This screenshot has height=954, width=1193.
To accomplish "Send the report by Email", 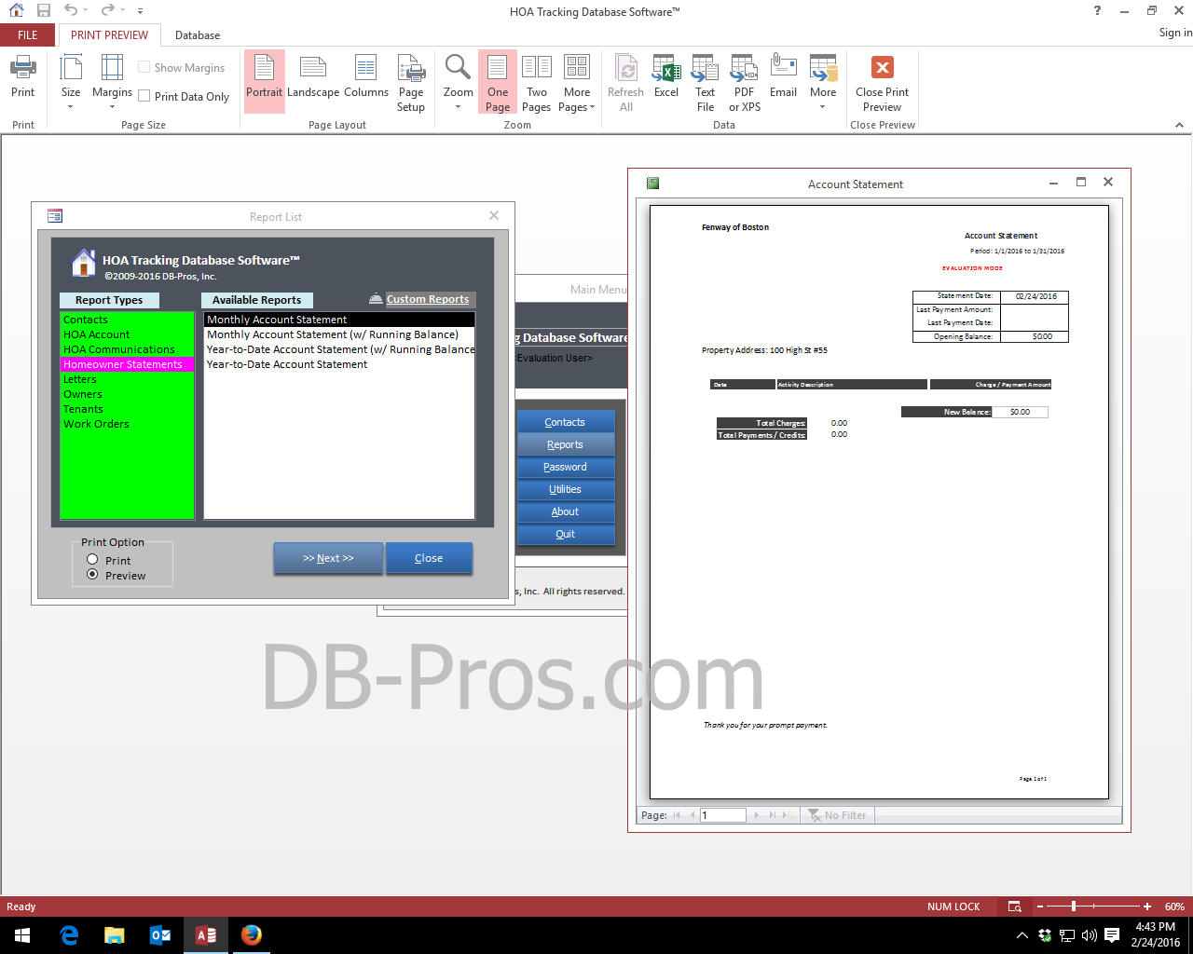I will pos(784,76).
